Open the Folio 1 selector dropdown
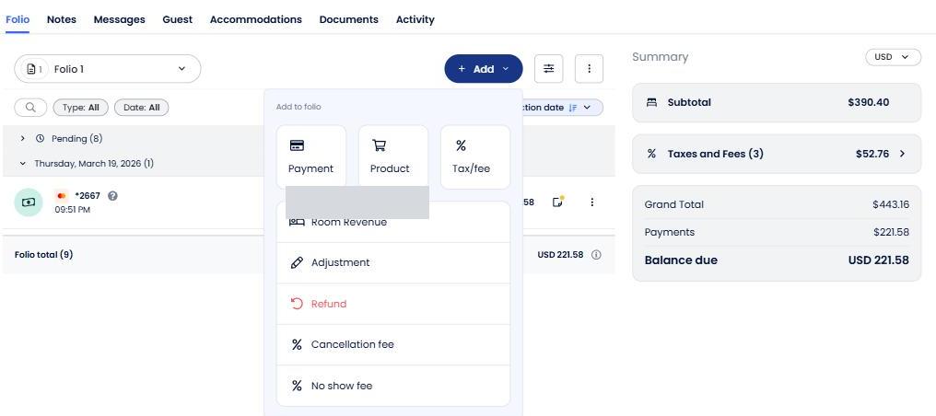936x416 pixels. [108, 68]
